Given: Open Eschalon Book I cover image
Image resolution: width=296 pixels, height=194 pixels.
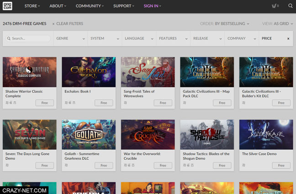Looking at the screenshot, I should pyautogui.click(x=89, y=72).
